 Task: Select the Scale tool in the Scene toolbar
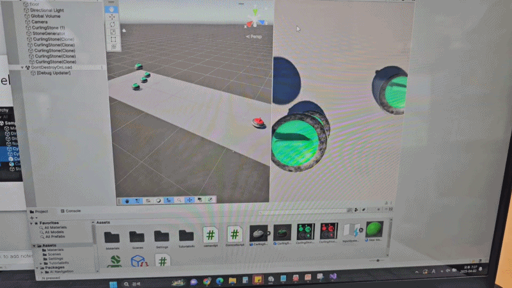tap(113, 32)
